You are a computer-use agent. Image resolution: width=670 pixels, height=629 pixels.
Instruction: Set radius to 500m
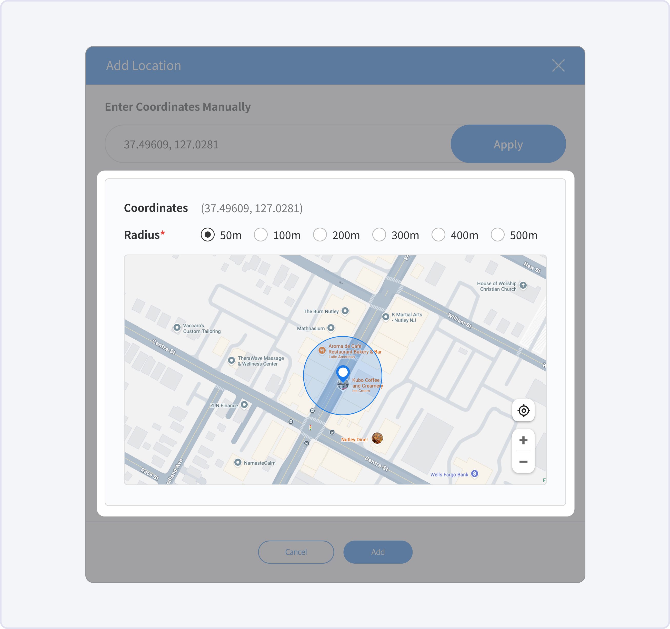pyautogui.click(x=497, y=235)
